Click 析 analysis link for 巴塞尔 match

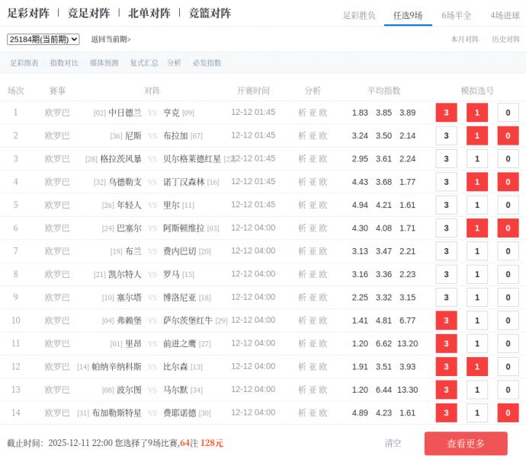click(302, 228)
